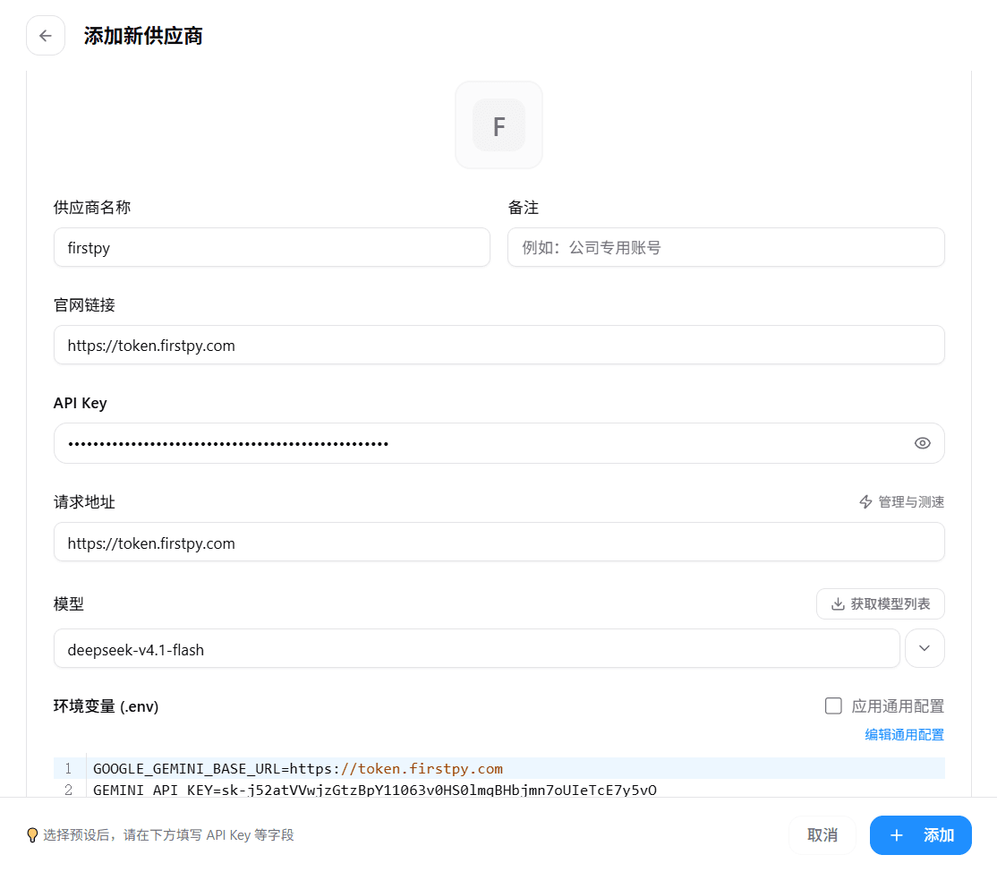Expand the model dropdown chevron
997x872 pixels.
tap(925, 648)
